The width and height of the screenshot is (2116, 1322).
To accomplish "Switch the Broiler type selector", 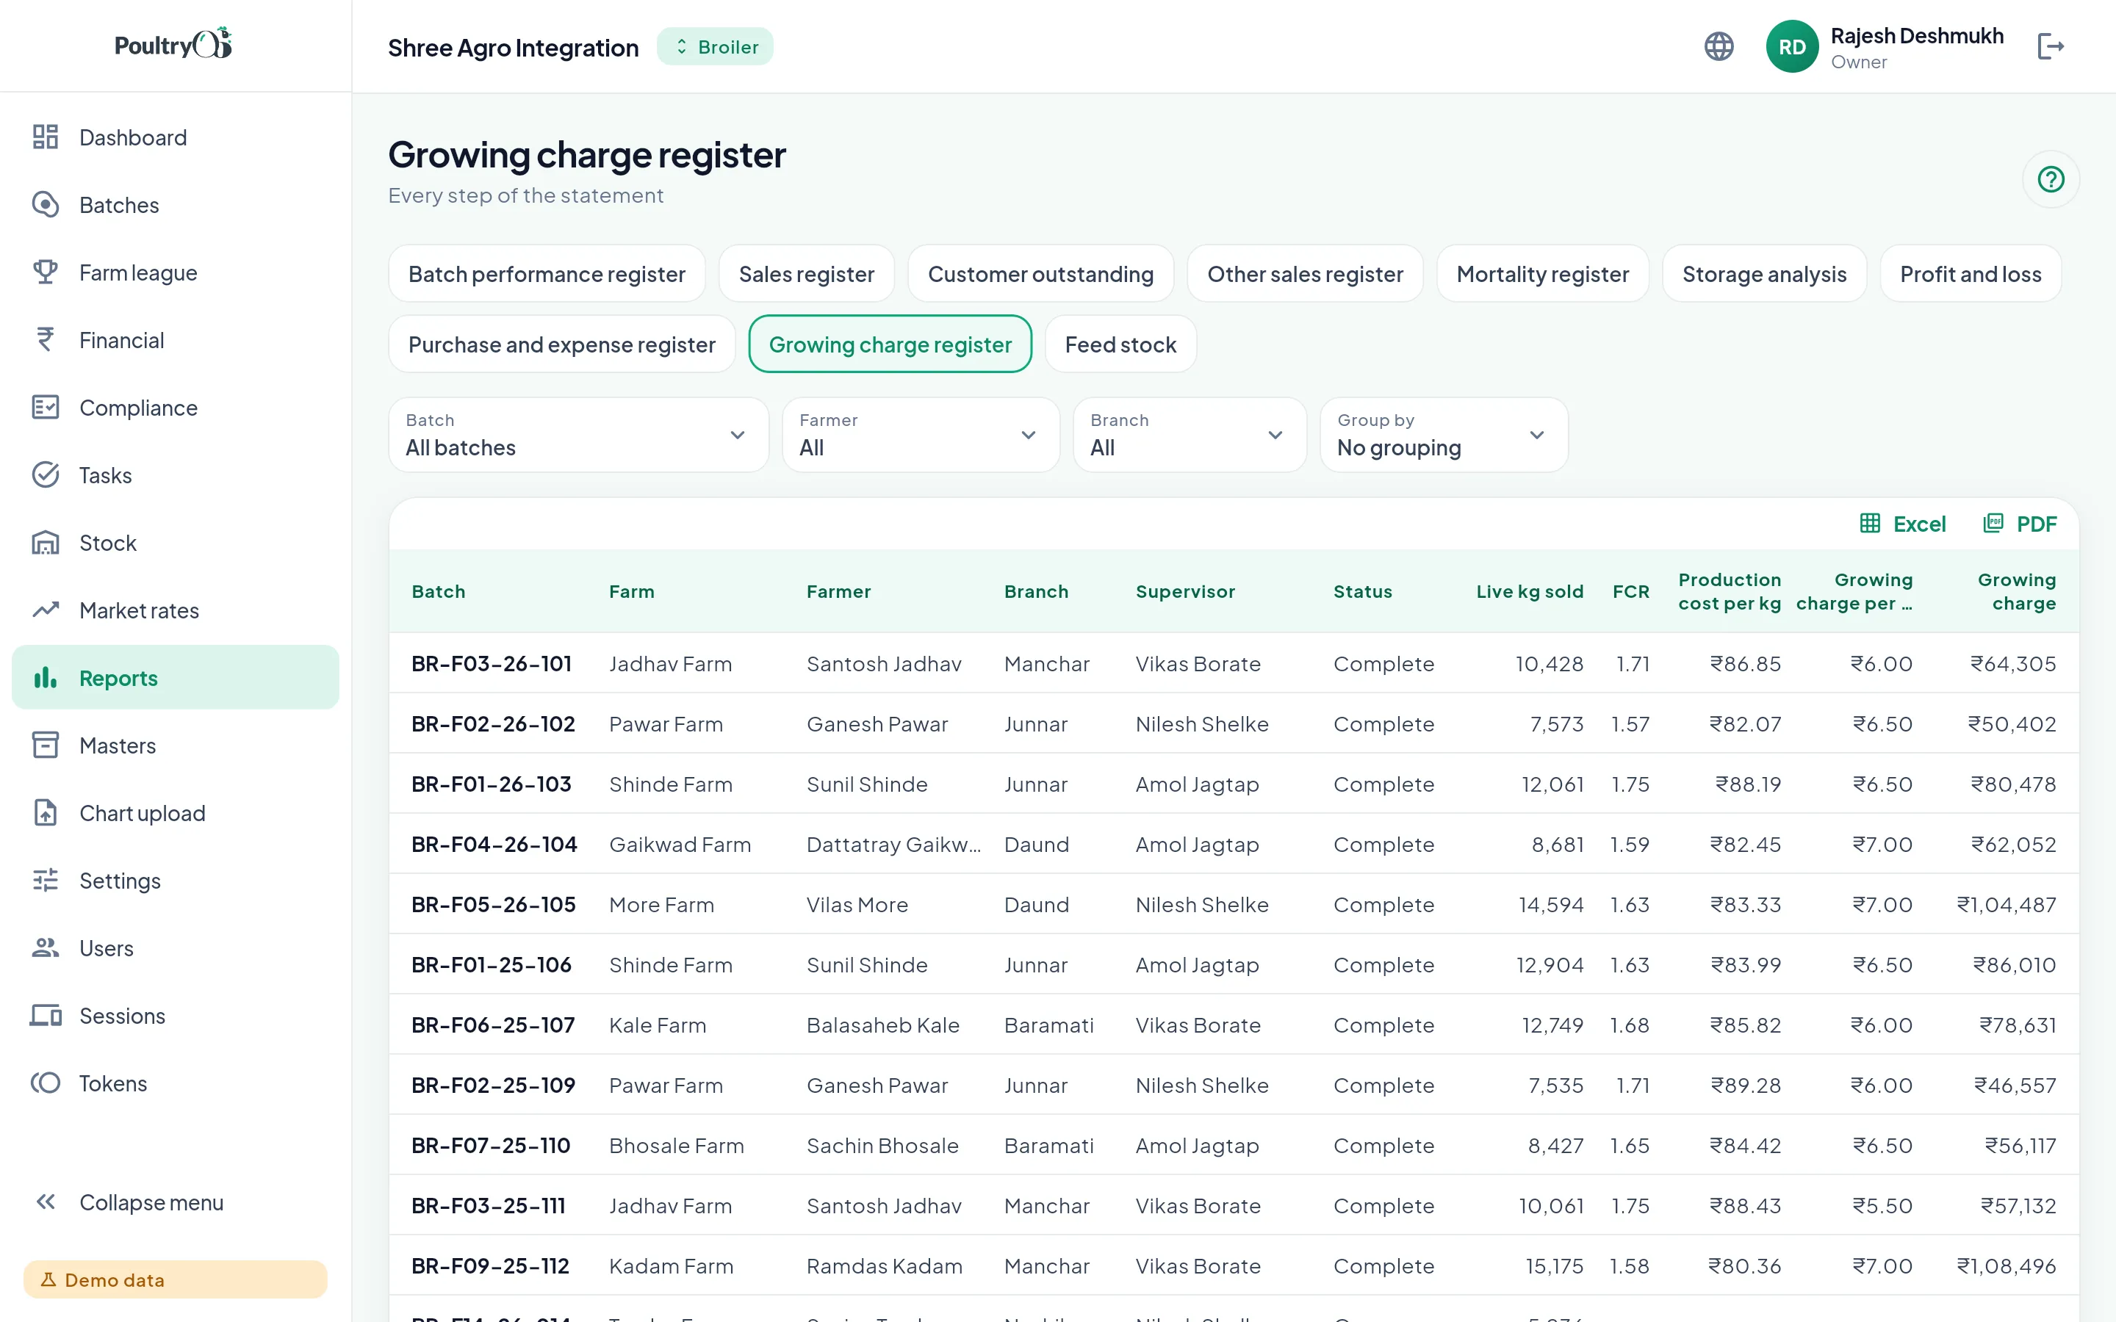I will click(x=715, y=46).
